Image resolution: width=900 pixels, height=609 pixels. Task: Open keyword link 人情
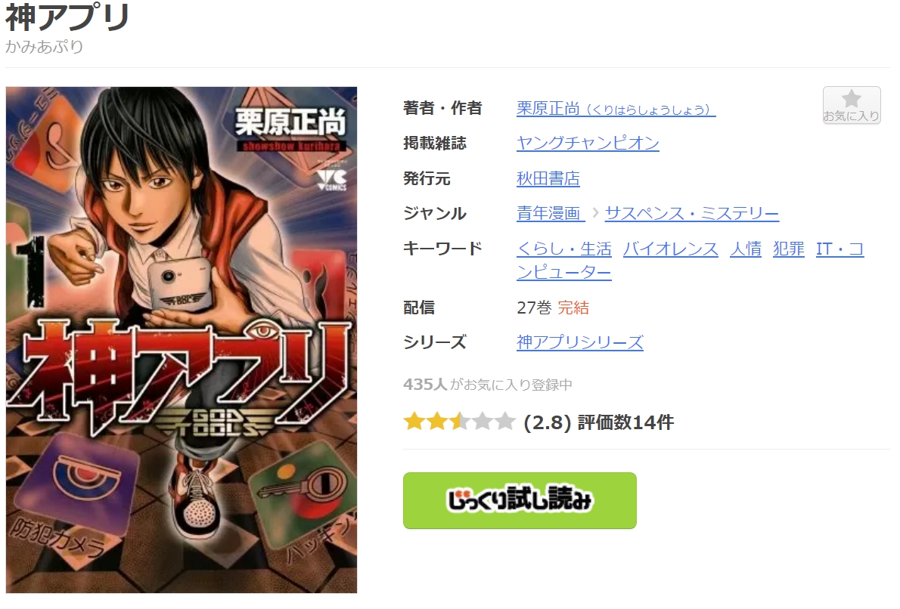[x=746, y=249]
